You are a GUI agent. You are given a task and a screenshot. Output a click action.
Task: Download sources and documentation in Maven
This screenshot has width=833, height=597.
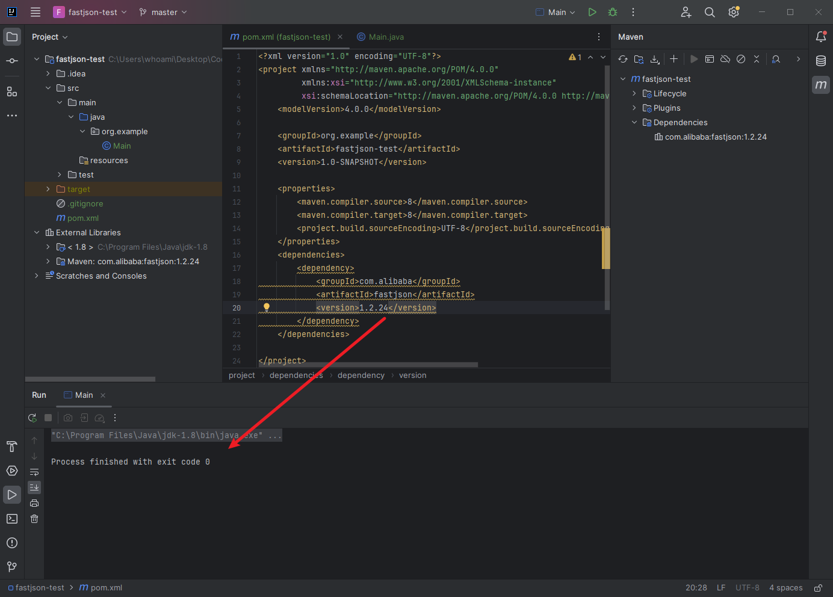655,59
